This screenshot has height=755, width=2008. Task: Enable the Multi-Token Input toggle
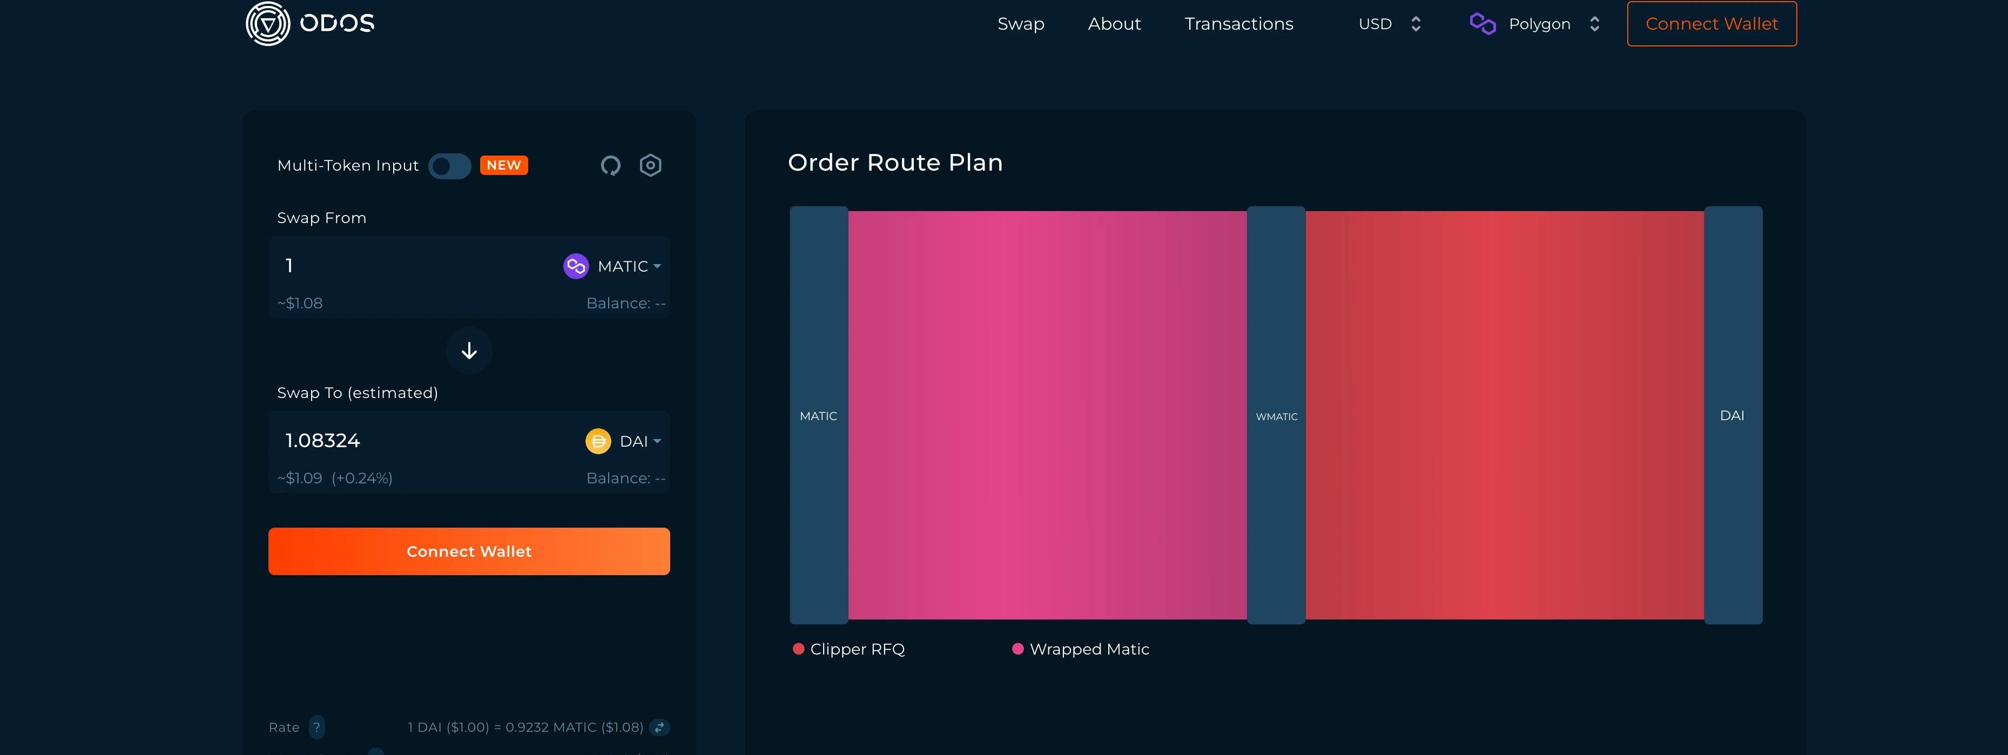(449, 166)
